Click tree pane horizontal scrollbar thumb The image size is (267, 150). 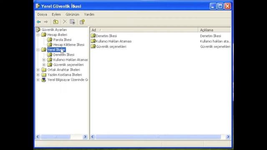pos(55,137)
